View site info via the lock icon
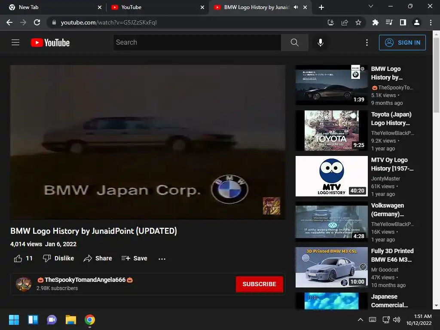 click(x=54, y=22)
